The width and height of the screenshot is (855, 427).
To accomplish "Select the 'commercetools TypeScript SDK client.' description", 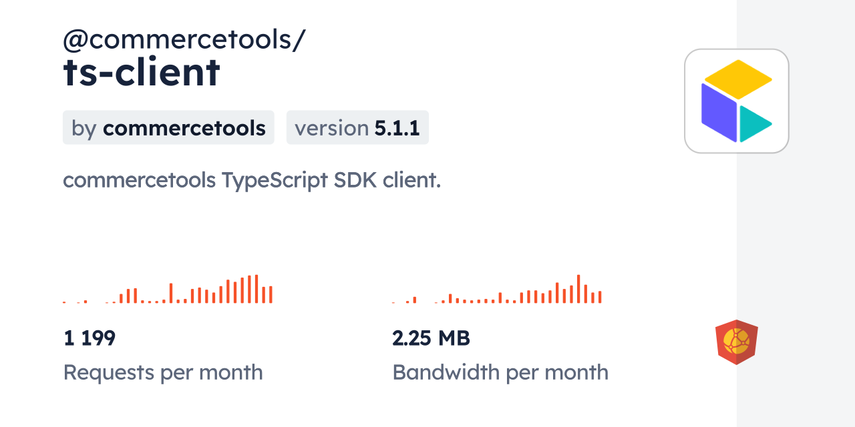I will (252, 180).
